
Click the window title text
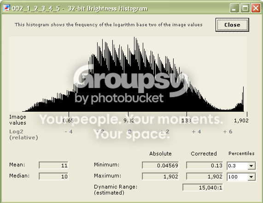click(x=80, y=8)
